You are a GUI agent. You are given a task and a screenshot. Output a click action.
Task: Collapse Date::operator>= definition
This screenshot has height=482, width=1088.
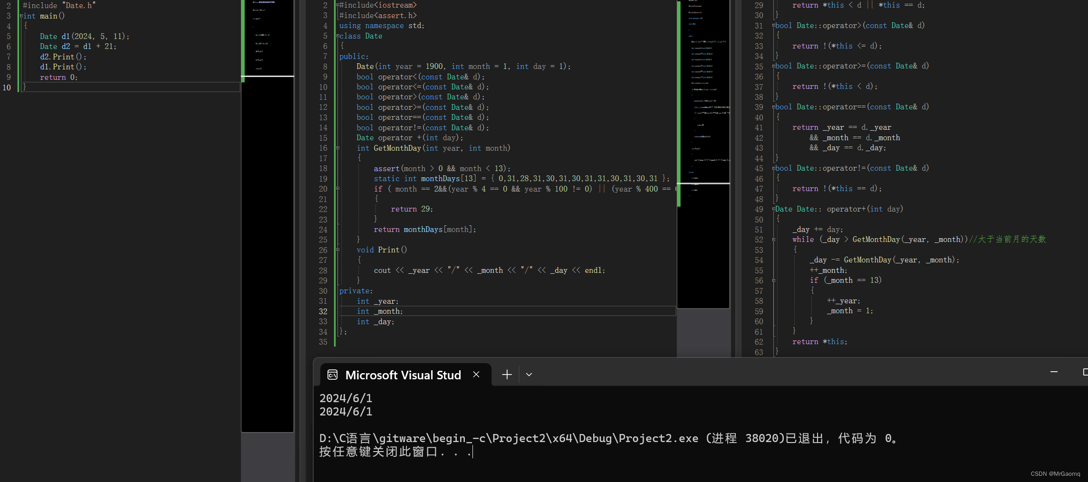click(x=774, y=67)
